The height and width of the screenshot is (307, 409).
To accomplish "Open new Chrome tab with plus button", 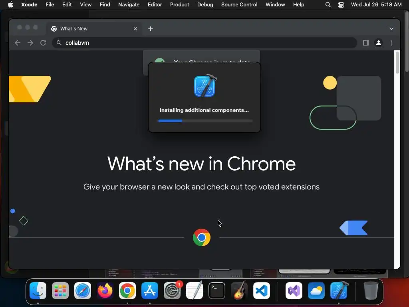I will click(x=151, y=29).
